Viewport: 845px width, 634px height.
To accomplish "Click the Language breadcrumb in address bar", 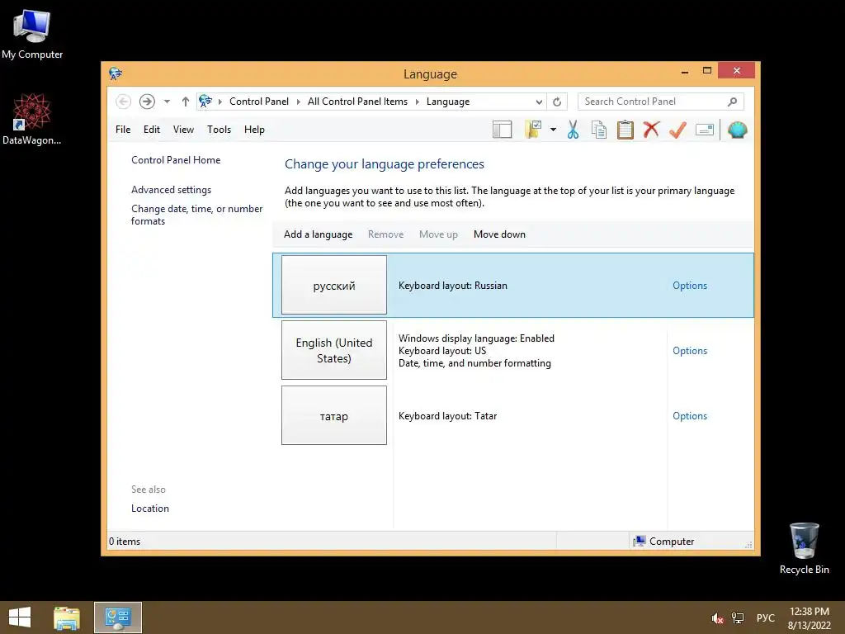I will [448, 102].
